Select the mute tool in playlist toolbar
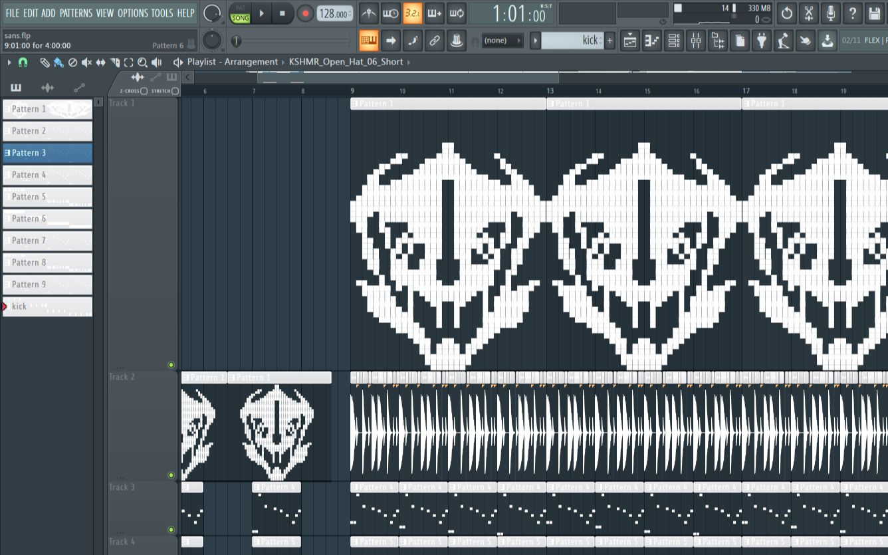This screenshot has width=888, height=555. [x=86, y=62]
